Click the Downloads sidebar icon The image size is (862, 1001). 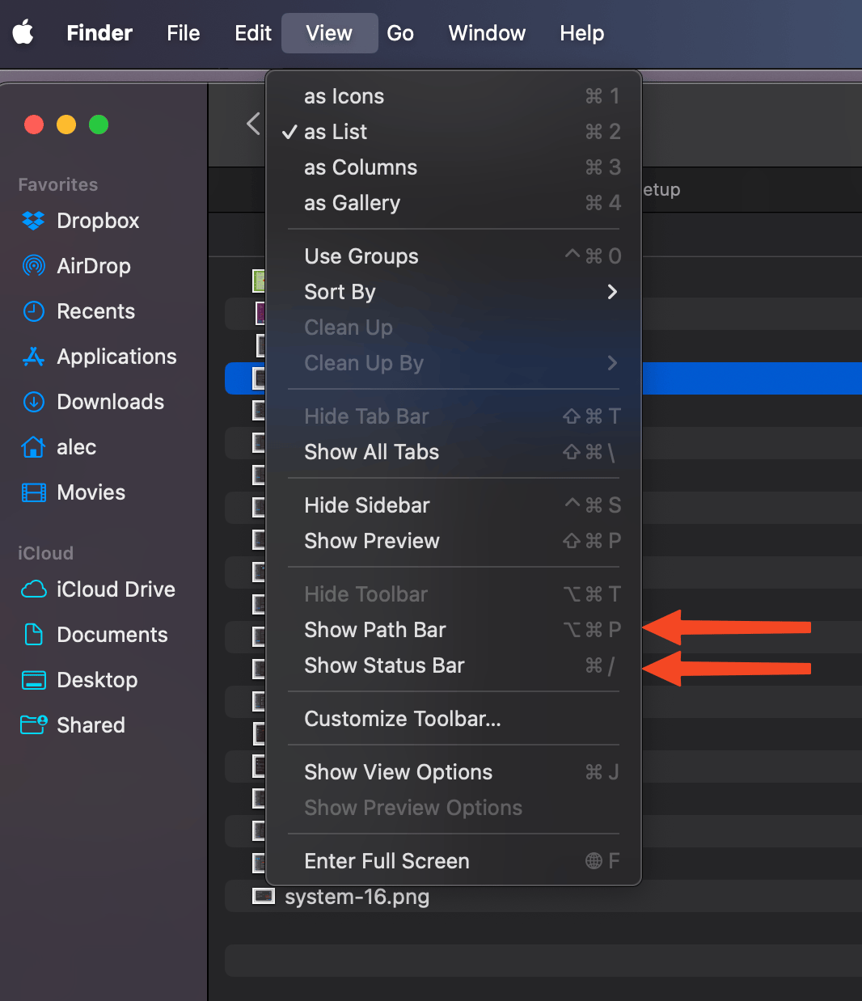click(x=33, y=402)
